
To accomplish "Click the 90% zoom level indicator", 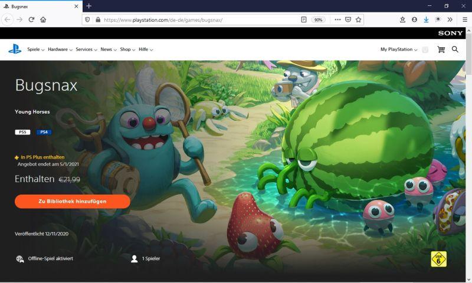I will pos(318,19).
